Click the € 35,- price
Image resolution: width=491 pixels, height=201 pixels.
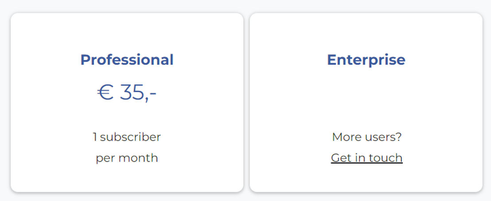click(x=127, y=93)
